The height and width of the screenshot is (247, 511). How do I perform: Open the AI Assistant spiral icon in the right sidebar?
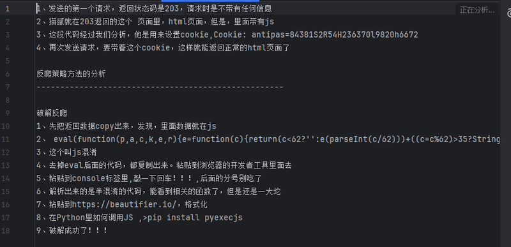coord(508,13)
